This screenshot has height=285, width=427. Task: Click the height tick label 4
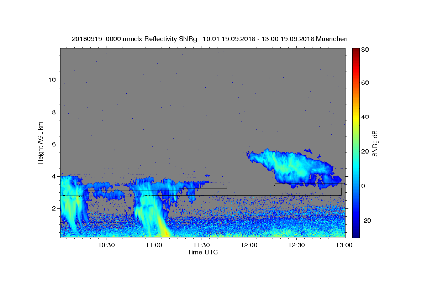(53, 176)
